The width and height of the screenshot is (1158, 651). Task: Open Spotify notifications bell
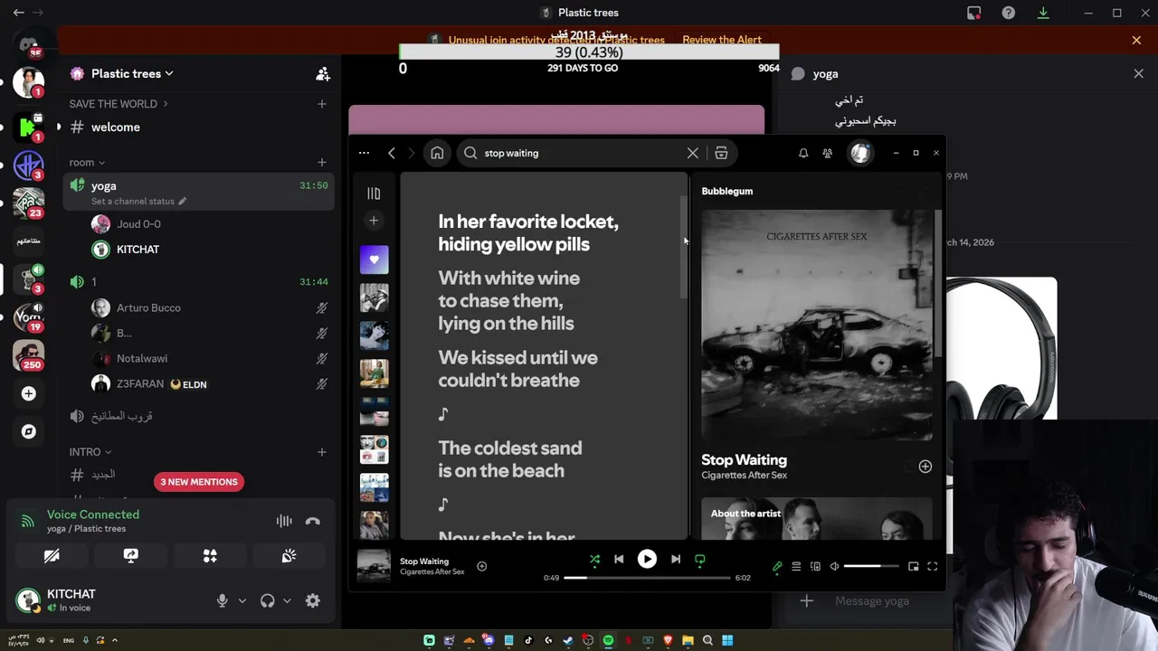[x=803, y=154]
